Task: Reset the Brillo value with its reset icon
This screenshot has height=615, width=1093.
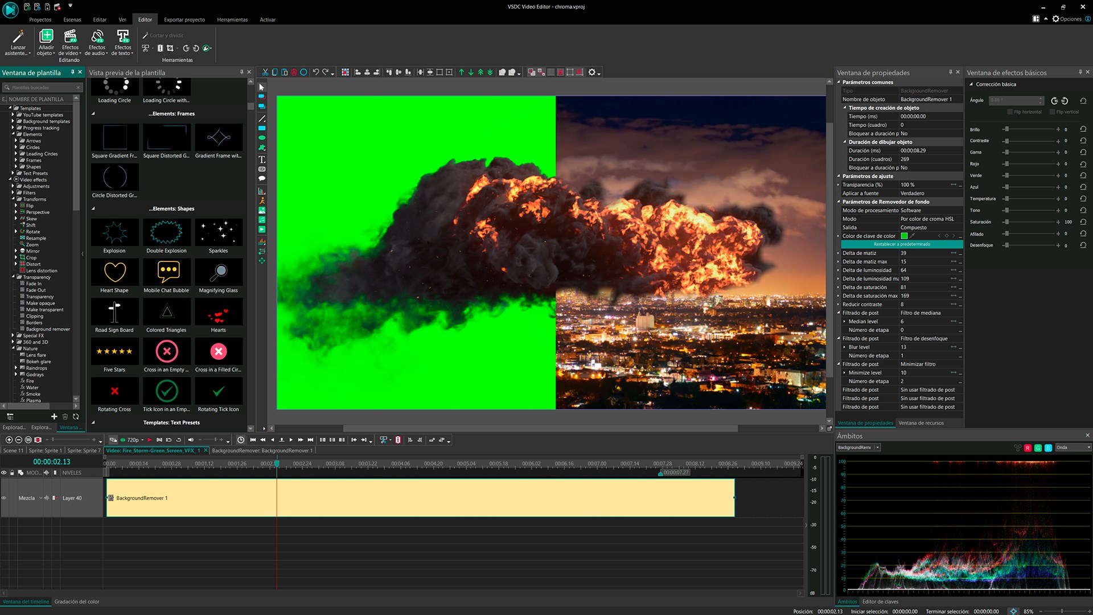Action: pos(1083,129)
